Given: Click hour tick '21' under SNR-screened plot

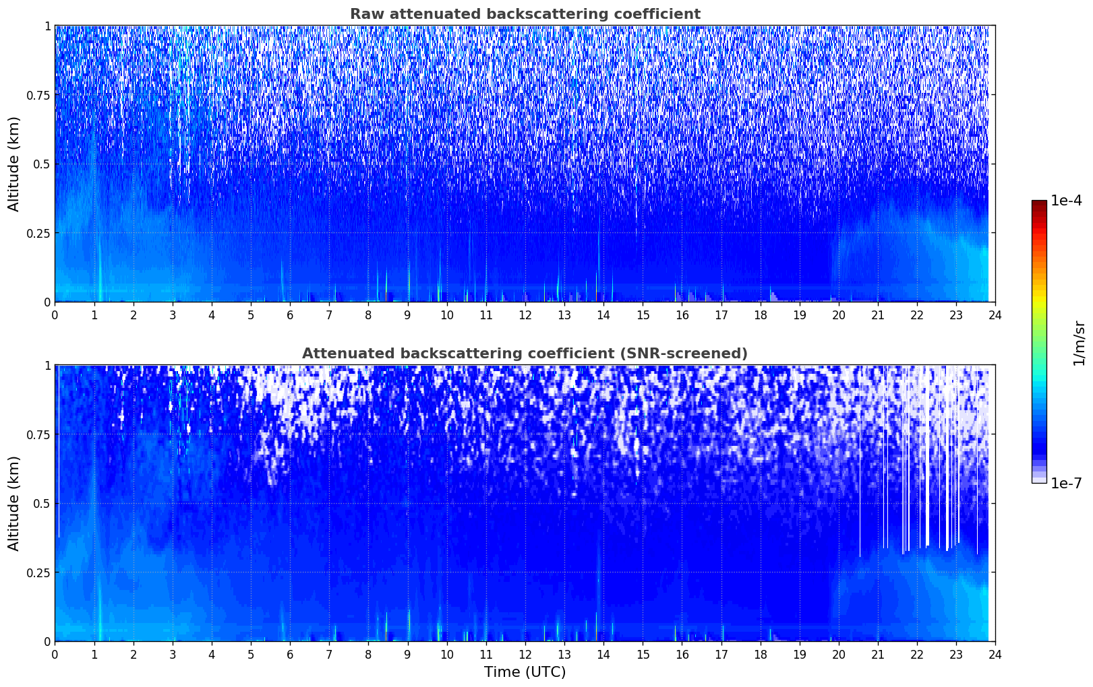Looking at the screenshot, I should (x=877, y=654).
